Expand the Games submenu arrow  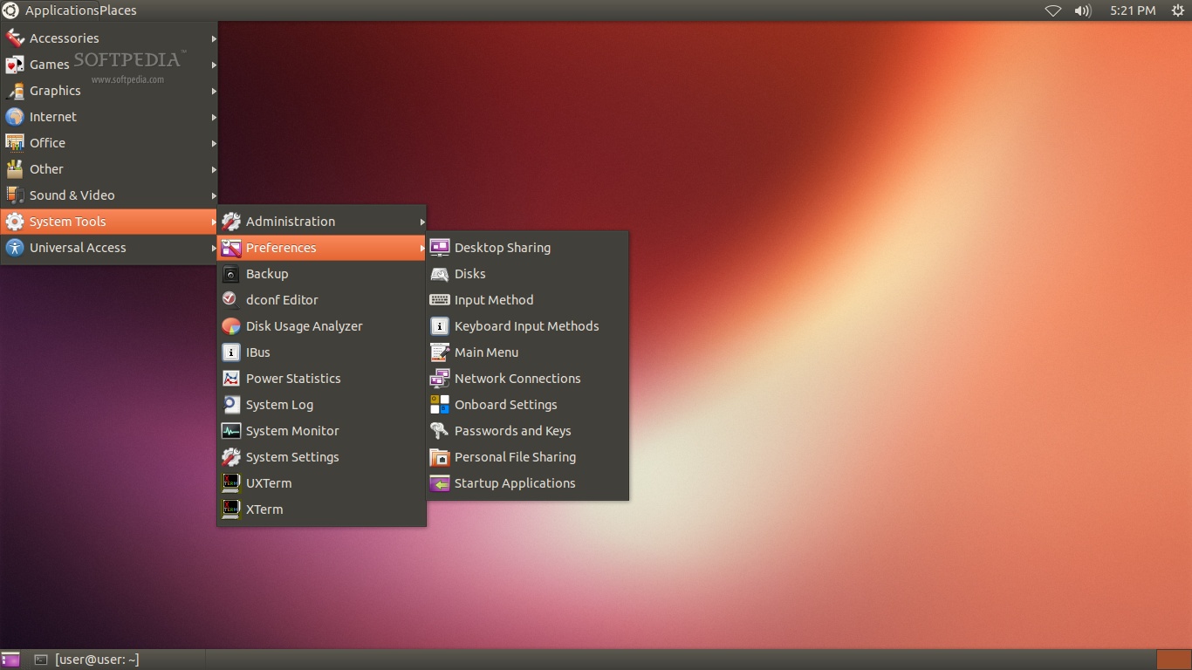tap(213, 65)
